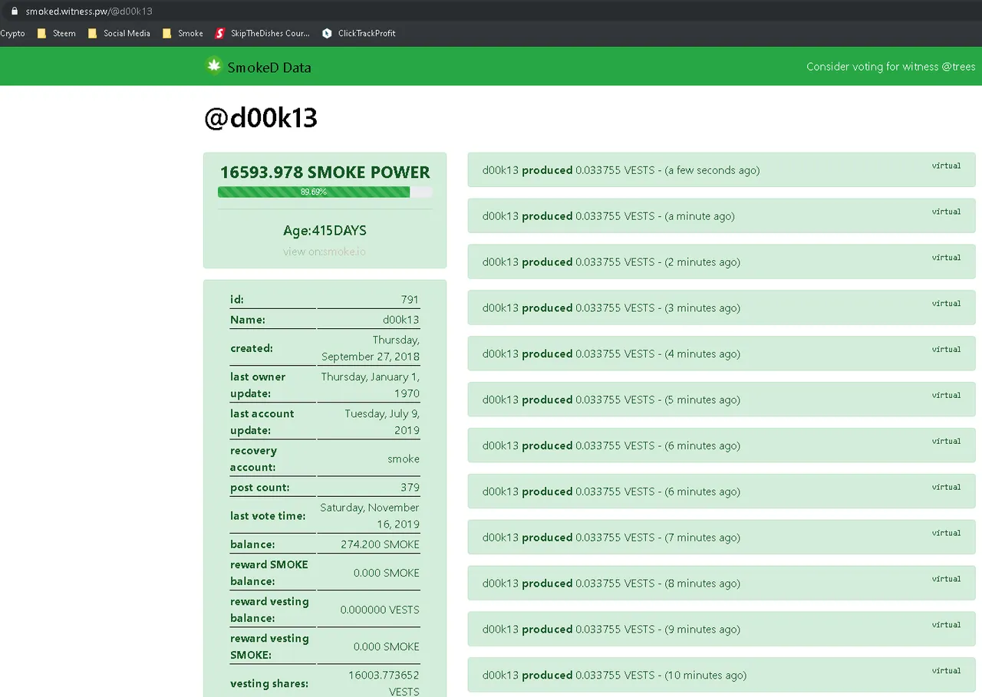Click the 'Age:415DAYS' text
Image resolution: width=982 pixels, height=697 pixels.
pyautogui.click(x=325, y=231)
